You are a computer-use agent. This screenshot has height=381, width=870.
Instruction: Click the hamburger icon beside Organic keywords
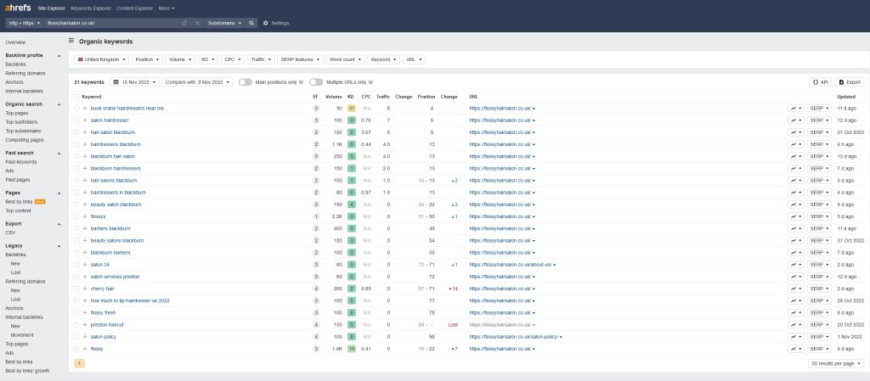[x=71, y=41]
